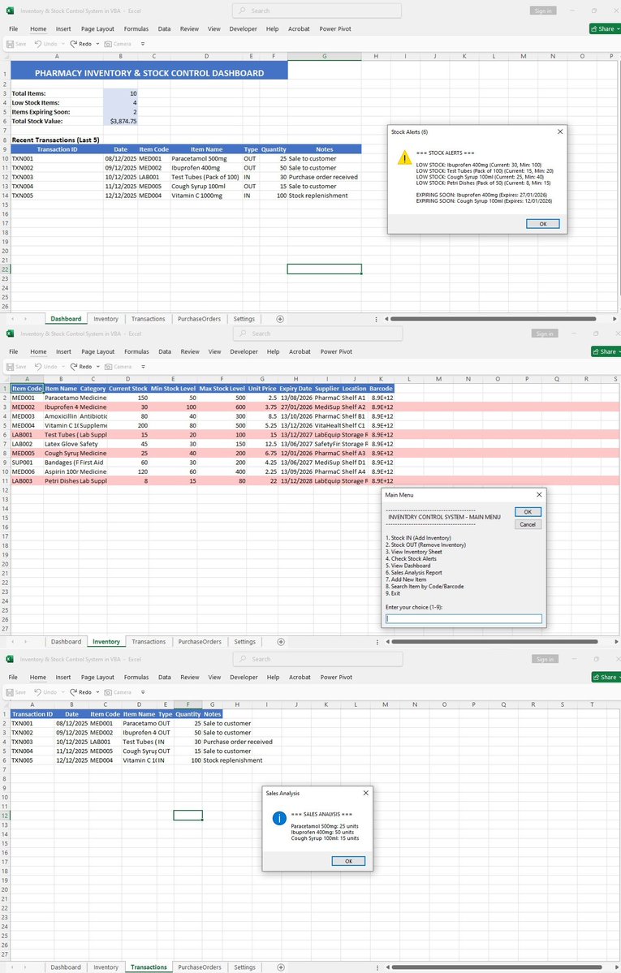Click OK in the Stock Alerts dialog
The height and width of the screenshot is (973, 621).
[x=543, y=224]
